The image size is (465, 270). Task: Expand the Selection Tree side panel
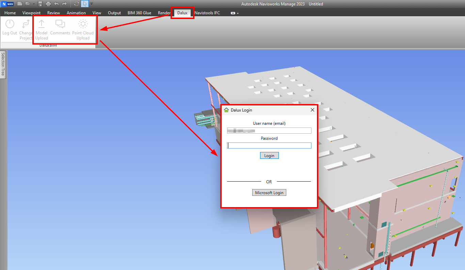[x=3, y=65]
